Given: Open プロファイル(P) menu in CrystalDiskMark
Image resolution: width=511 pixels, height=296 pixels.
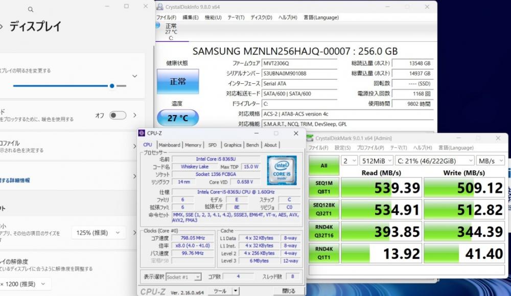Looking at the screenshot, I should [x=370, y=148].
